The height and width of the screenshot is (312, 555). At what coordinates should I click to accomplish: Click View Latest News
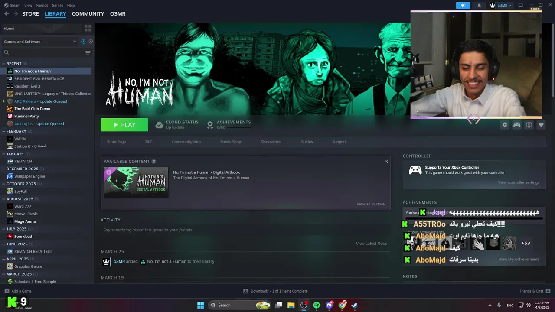pyautogui.click(x=372, y=244)
